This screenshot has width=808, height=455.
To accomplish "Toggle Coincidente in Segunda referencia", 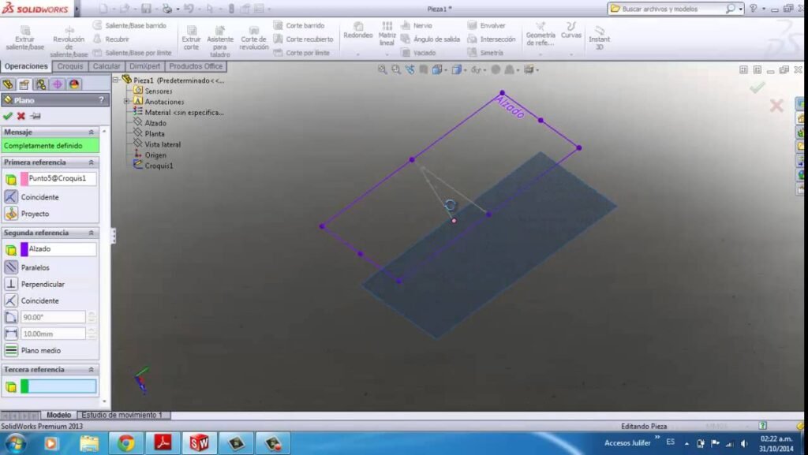I will coord(11,300).
